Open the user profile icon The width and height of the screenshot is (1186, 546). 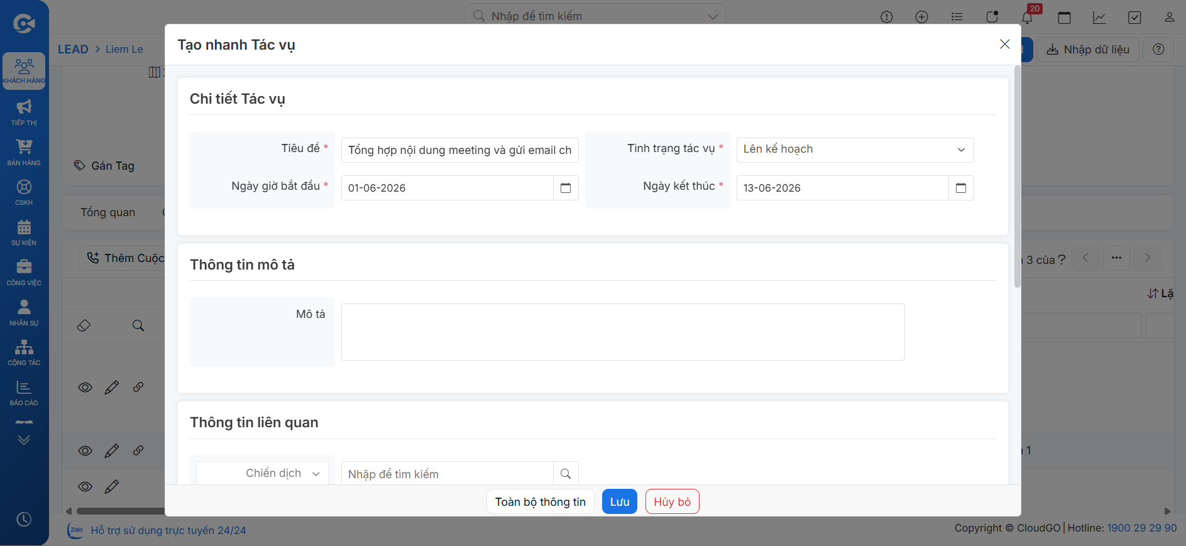point(1169,17)
